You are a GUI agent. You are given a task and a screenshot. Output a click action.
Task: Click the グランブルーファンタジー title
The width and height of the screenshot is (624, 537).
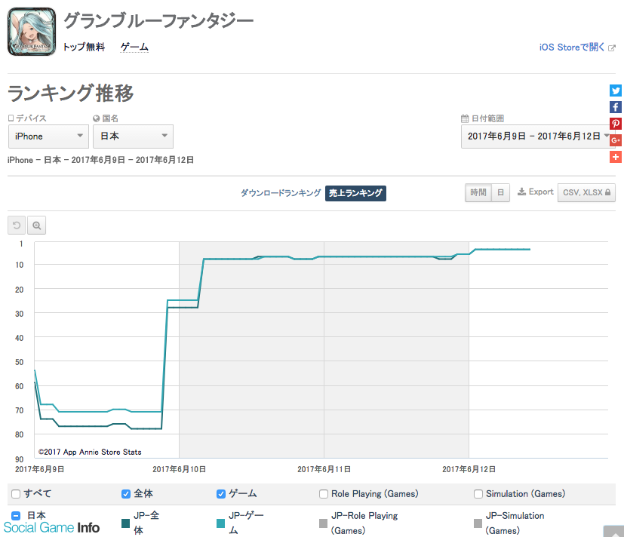coord(158,20)
